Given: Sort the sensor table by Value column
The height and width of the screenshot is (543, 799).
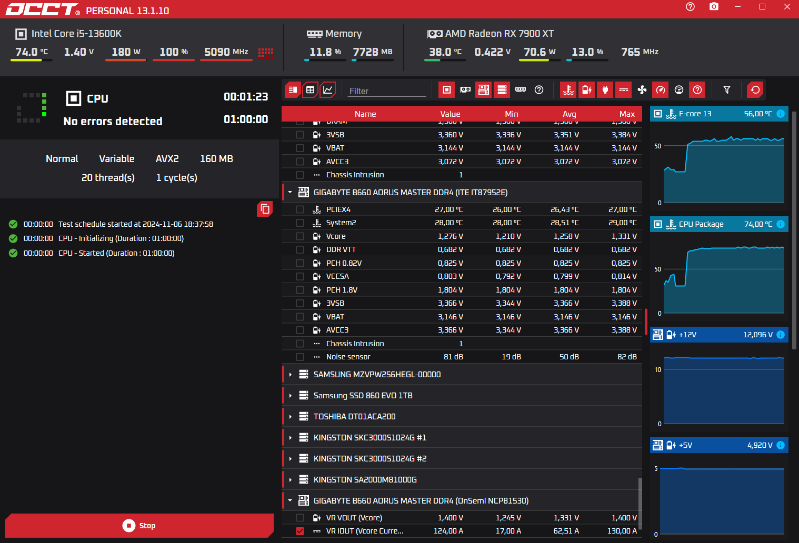Looking at the screenshot, I should pyautogui.click(x=450, y=114).
